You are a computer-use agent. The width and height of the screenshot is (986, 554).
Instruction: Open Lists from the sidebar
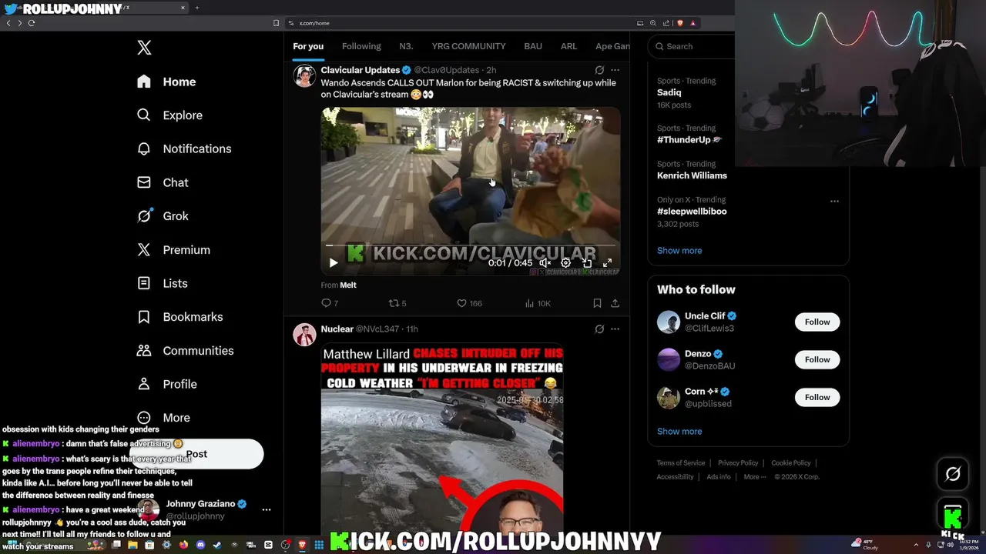coord(163,283)
